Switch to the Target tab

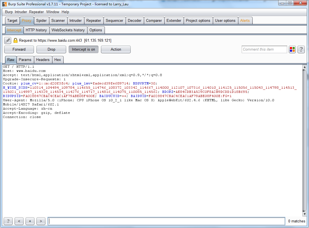coord(12,21)
